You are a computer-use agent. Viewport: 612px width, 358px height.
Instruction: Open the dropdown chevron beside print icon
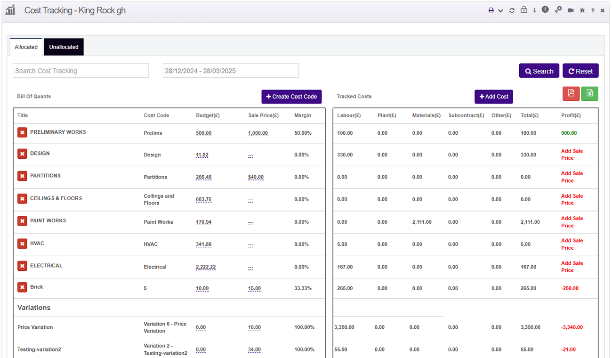point(500,10)
